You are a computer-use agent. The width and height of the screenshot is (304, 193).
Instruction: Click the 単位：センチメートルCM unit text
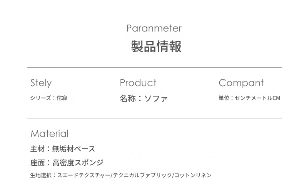(x=249, y=98)
